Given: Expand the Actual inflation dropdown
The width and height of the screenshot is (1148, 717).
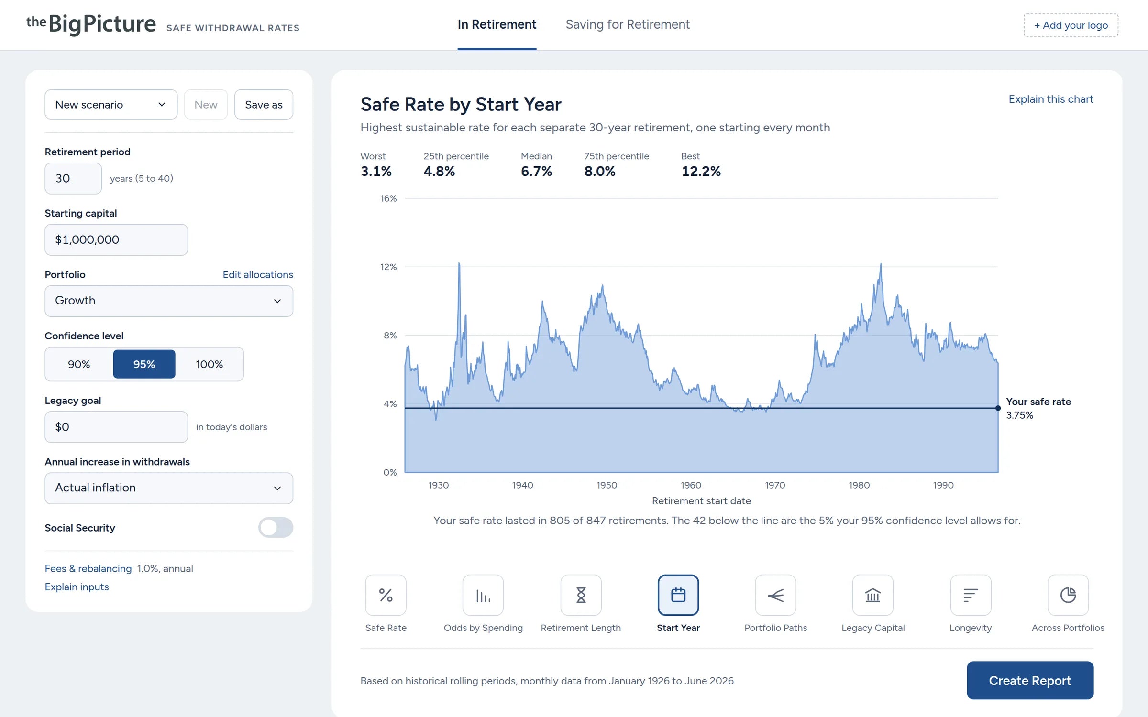Looking at the screenshot, I should pos(169,488).
